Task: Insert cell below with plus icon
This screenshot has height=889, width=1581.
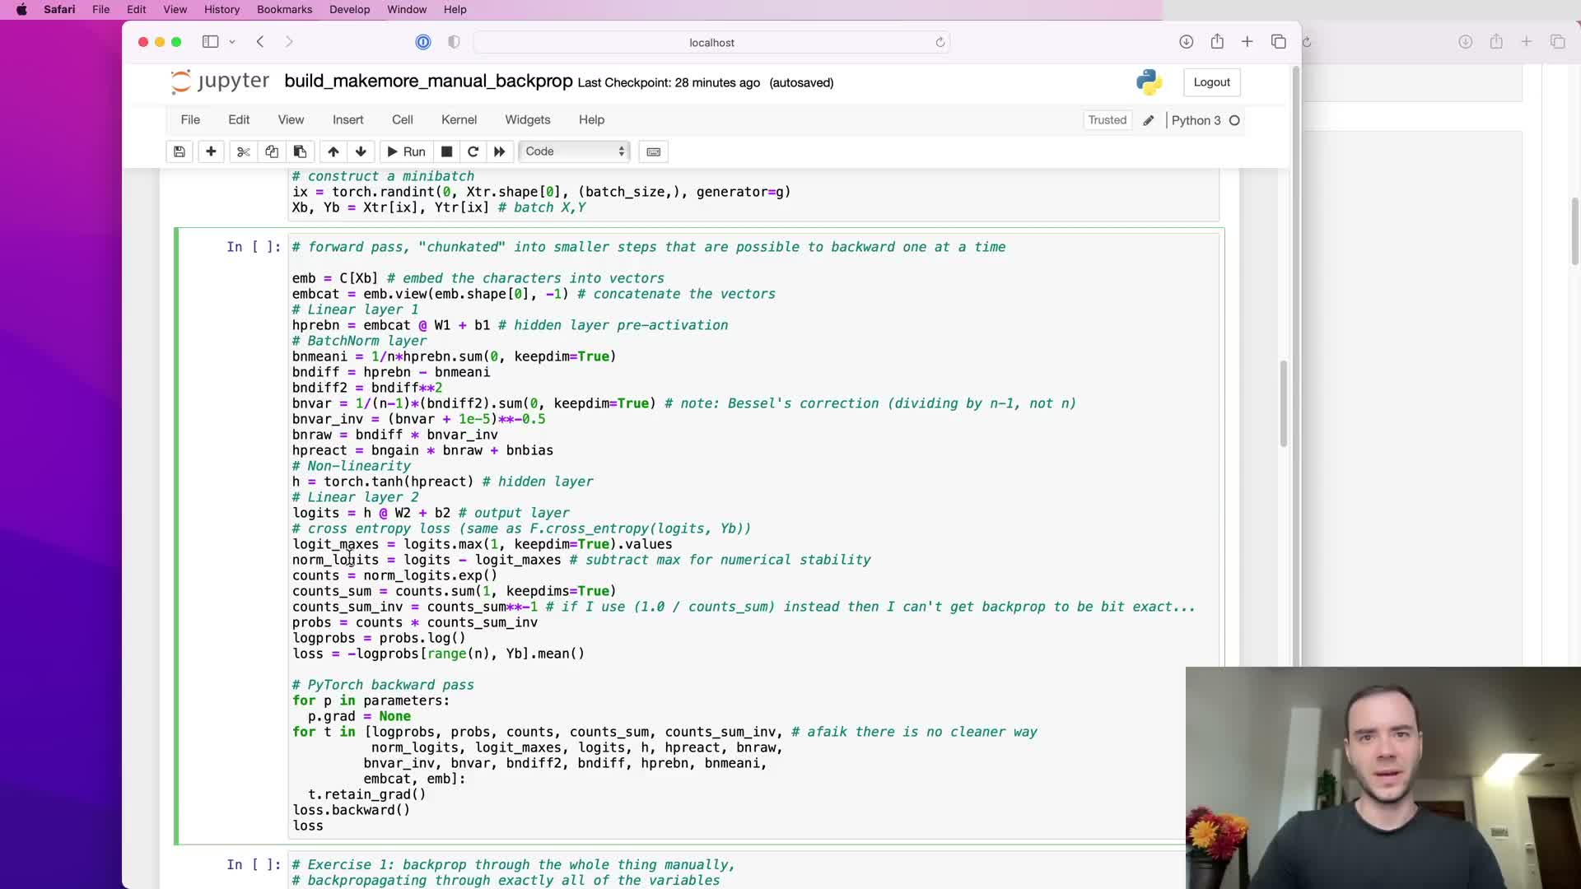Action: 211,151
